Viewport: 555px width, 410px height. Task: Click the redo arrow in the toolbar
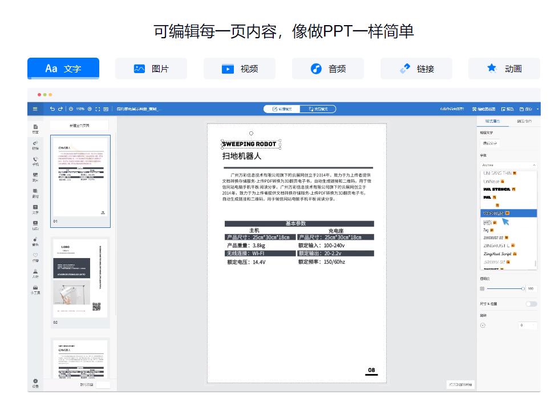click(61, 108)
